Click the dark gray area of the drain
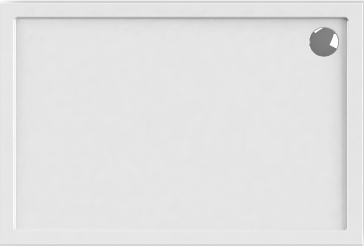Viewport: 364px width, 246px height. click(x=321, y=43)
